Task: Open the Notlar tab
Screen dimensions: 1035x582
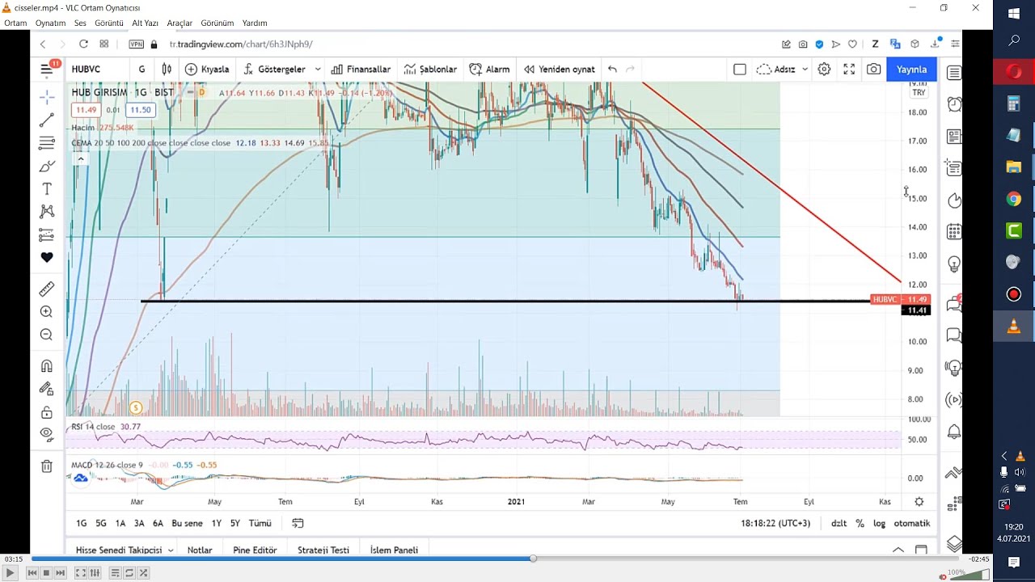Action: click(x=200, y=550)
